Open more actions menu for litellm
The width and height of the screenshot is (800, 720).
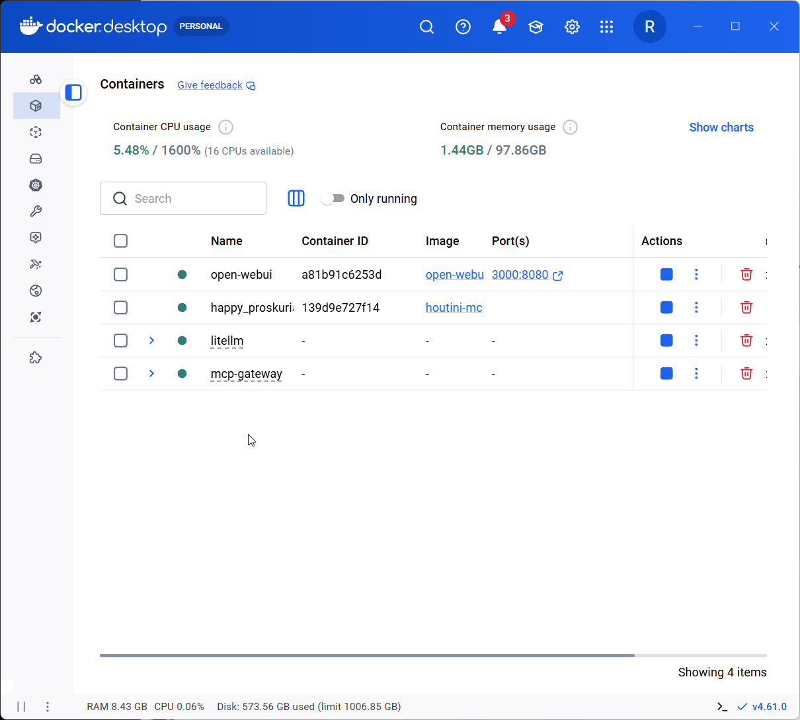[x=696, y=340]
